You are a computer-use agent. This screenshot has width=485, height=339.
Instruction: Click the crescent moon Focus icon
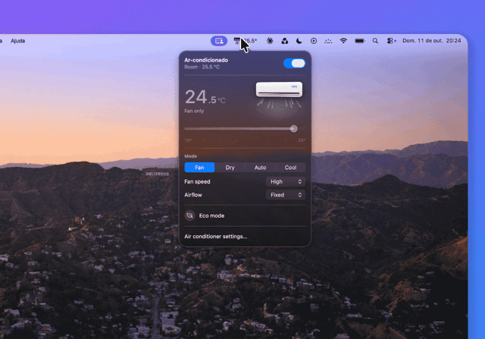(x=299, y=41)
